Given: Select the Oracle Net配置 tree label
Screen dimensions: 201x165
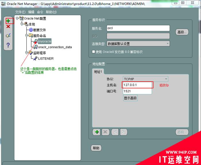Looking at the screenshot, I should [35, 18].
